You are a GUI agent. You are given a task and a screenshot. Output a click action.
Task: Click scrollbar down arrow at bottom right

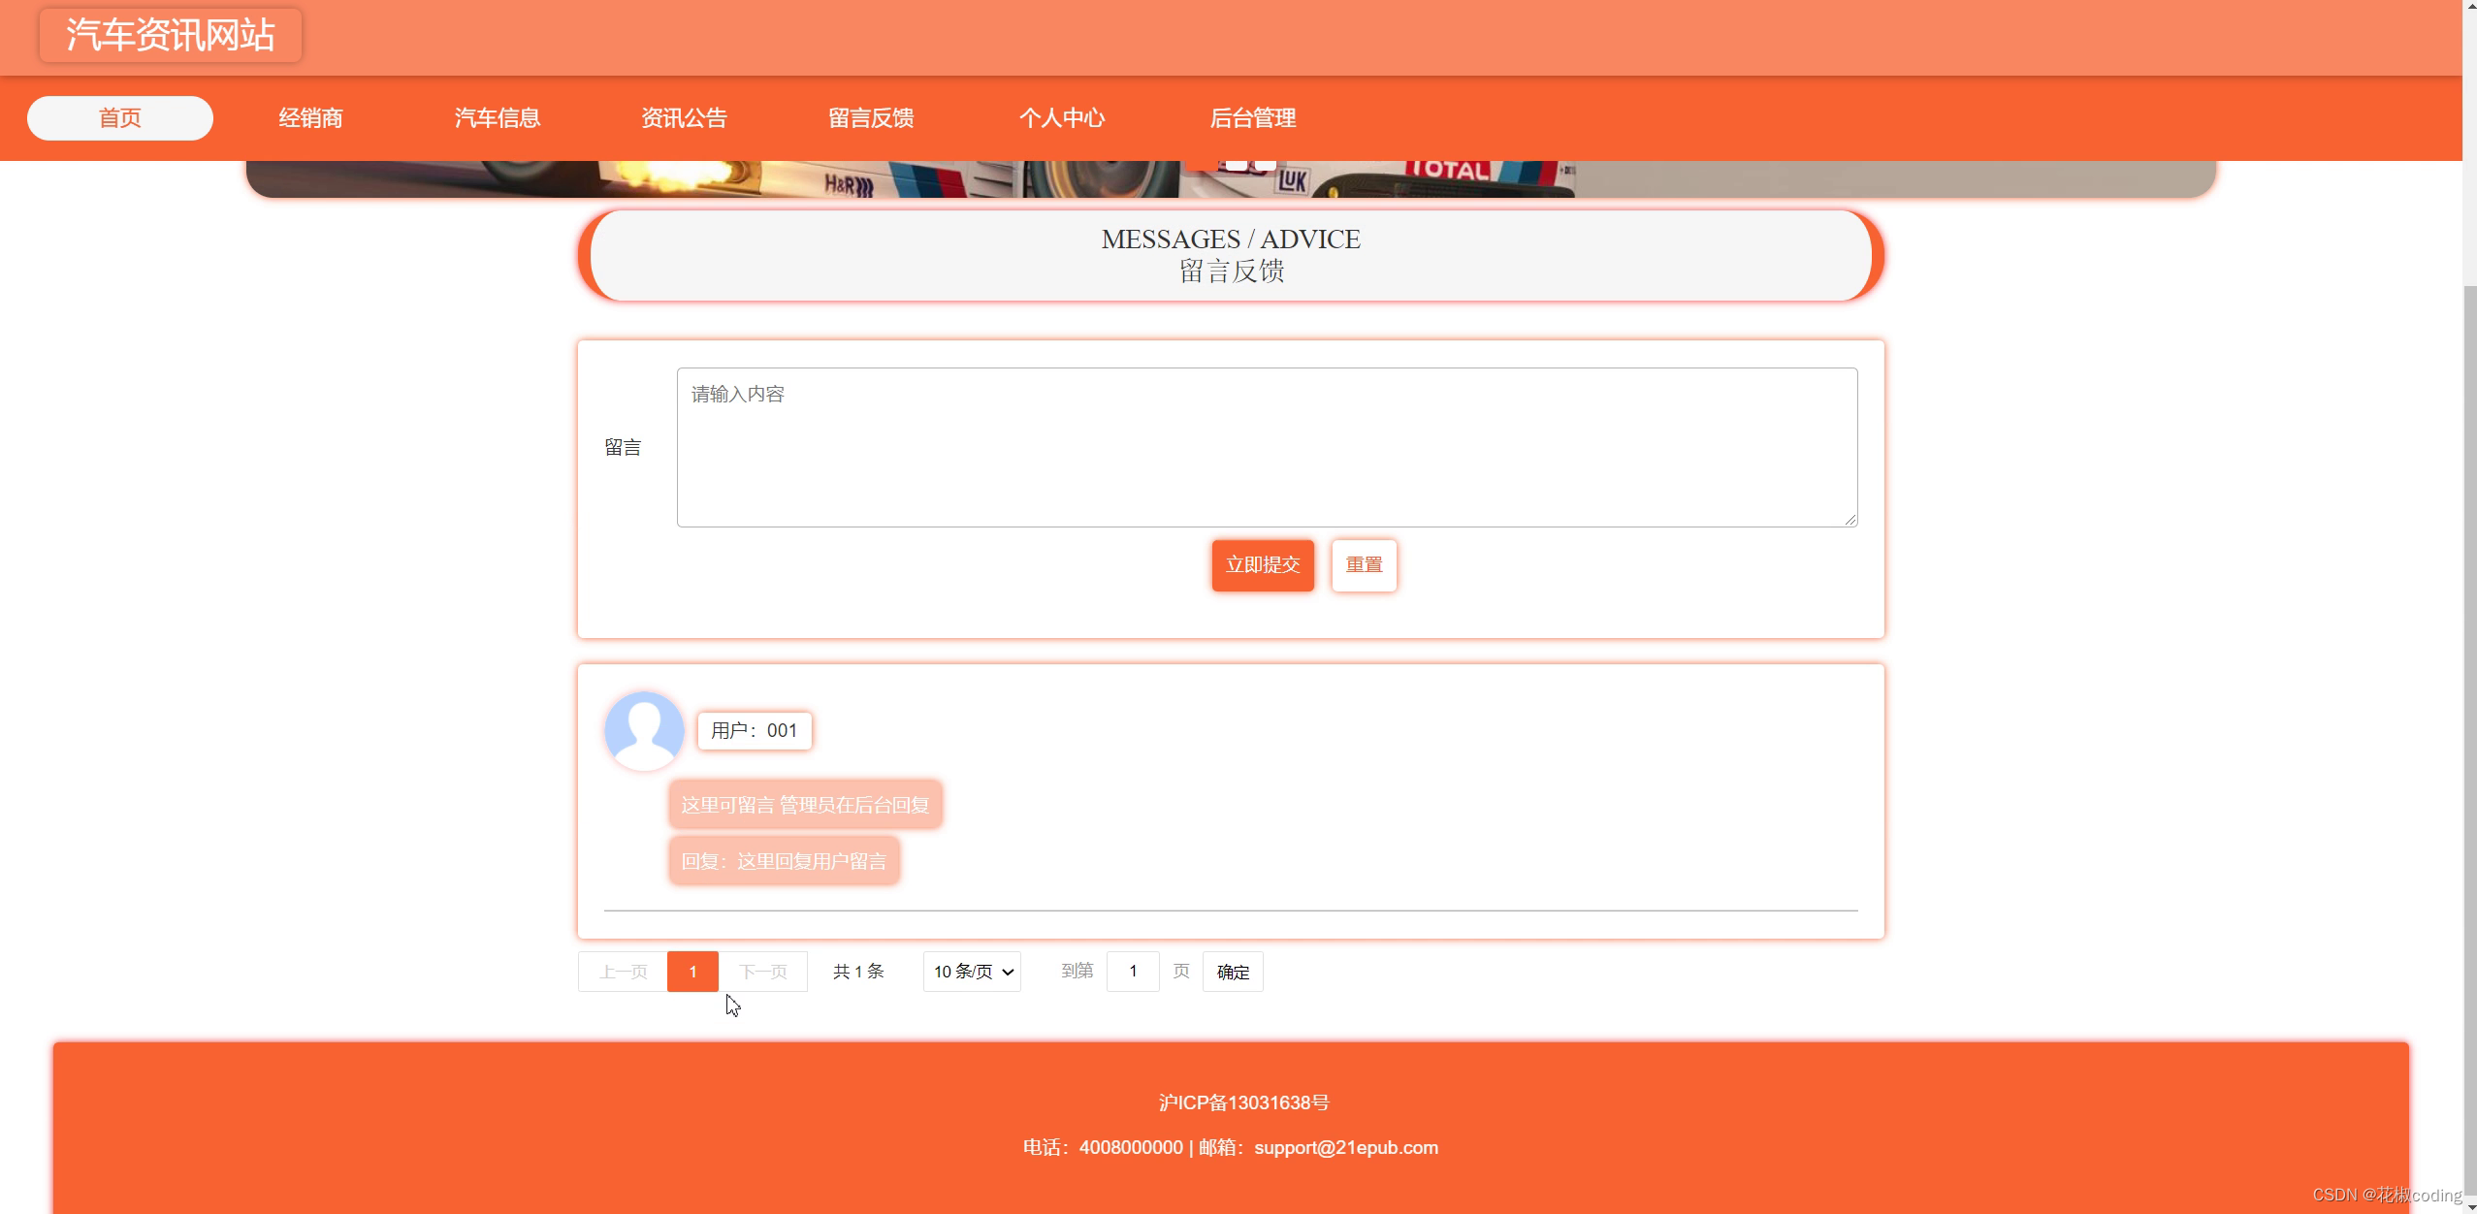(2469, 1205)
